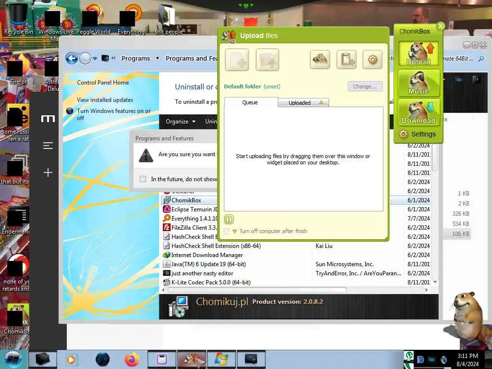Open the gear settings icon in Upload toolbar
The width and height of the screenshot is (492, 369).
tap(372, 59)
